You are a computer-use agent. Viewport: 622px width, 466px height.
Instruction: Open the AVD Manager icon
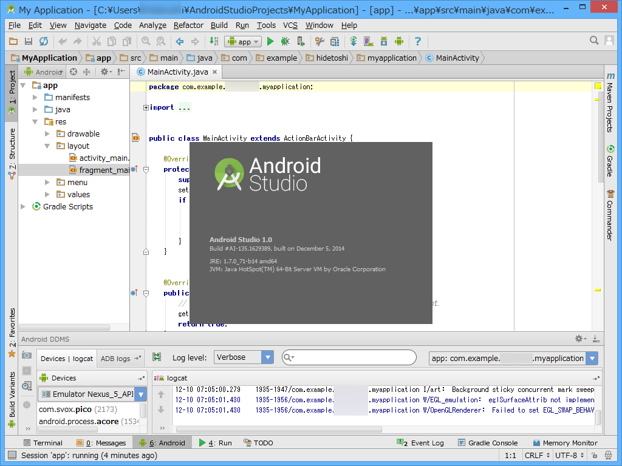[367, 41]
